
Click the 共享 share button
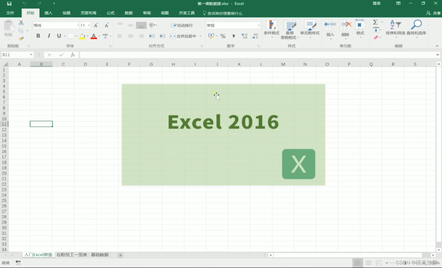pos(434,13)
